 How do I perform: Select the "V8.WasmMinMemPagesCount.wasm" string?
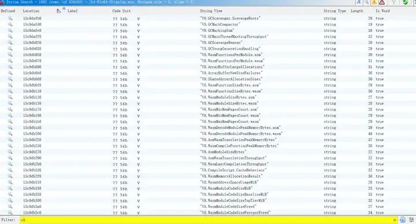[231, 116]
